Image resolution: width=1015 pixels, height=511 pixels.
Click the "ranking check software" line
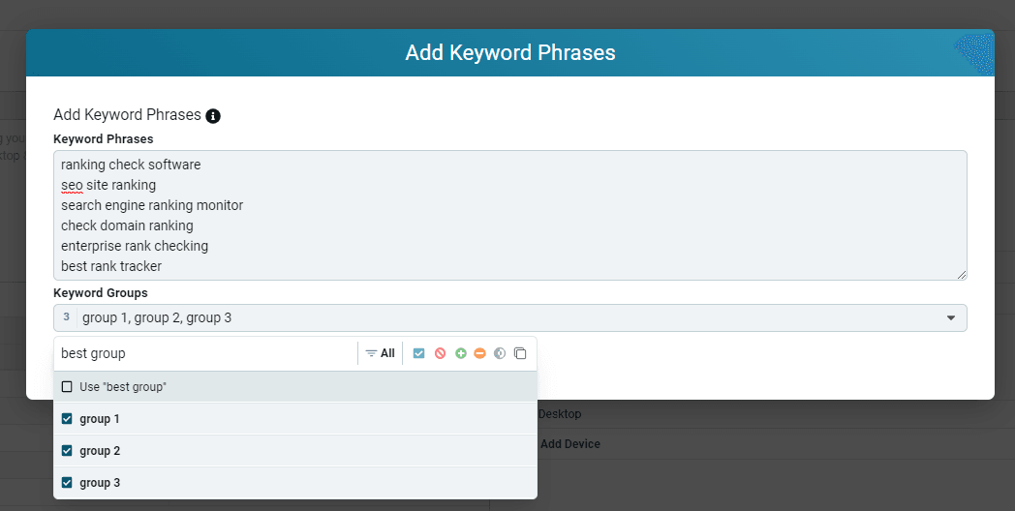click(x=131, y=165)
